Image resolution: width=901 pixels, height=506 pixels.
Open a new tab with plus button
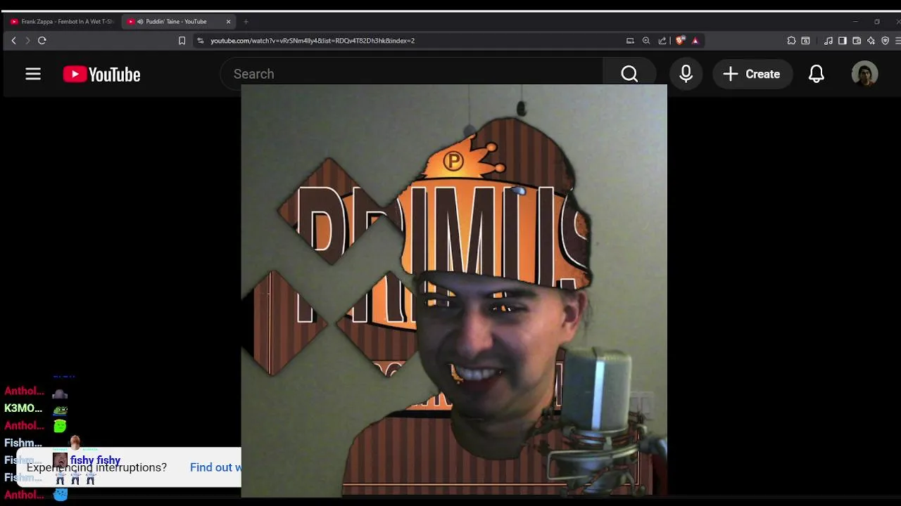246,22
